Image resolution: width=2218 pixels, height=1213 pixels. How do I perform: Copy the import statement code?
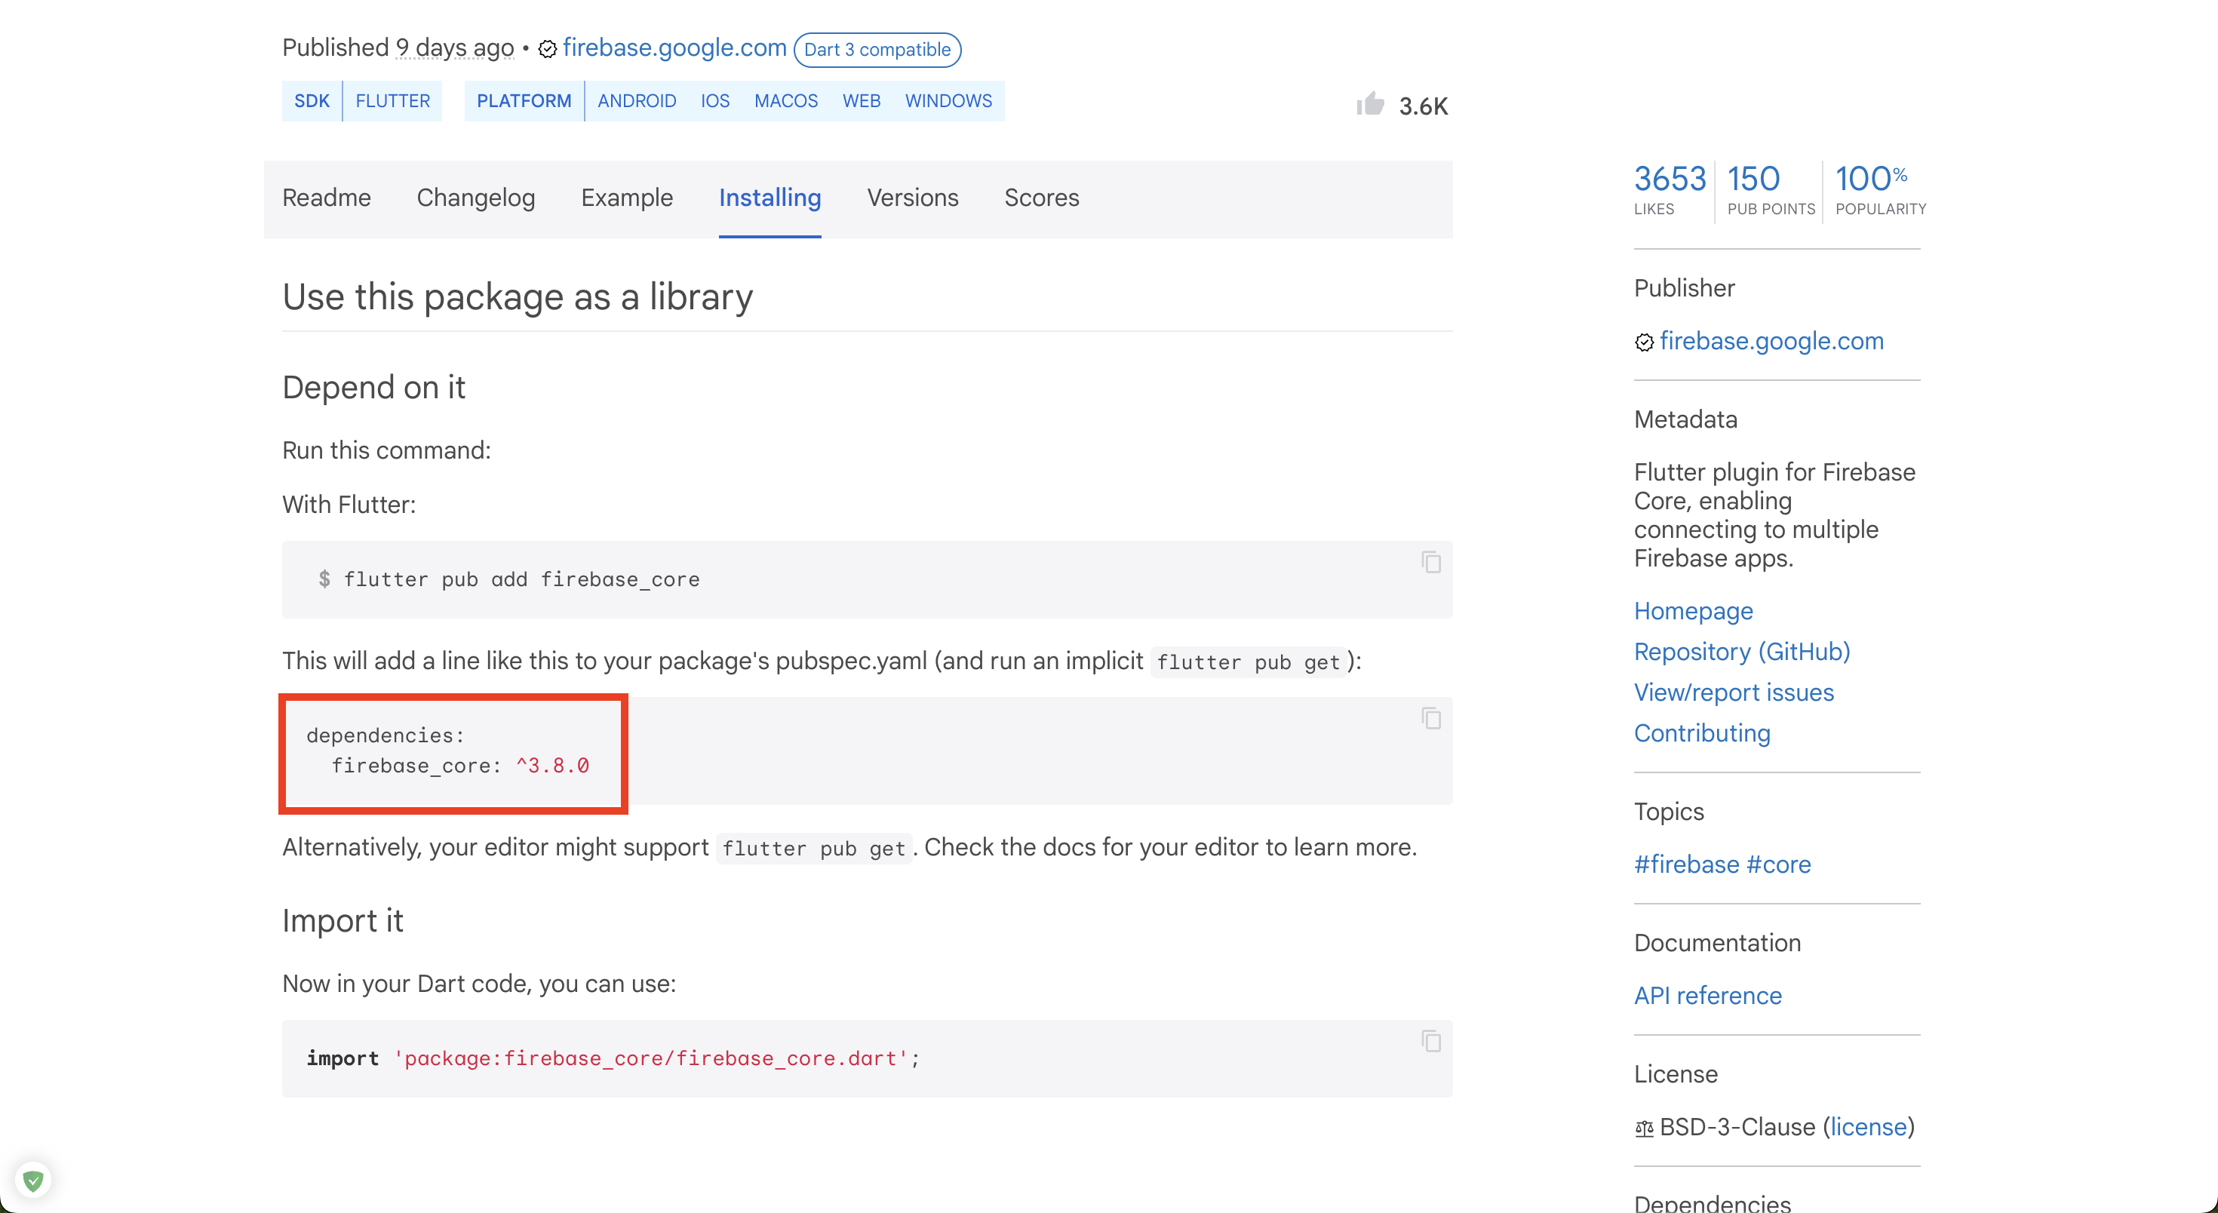point(1430,1041)
